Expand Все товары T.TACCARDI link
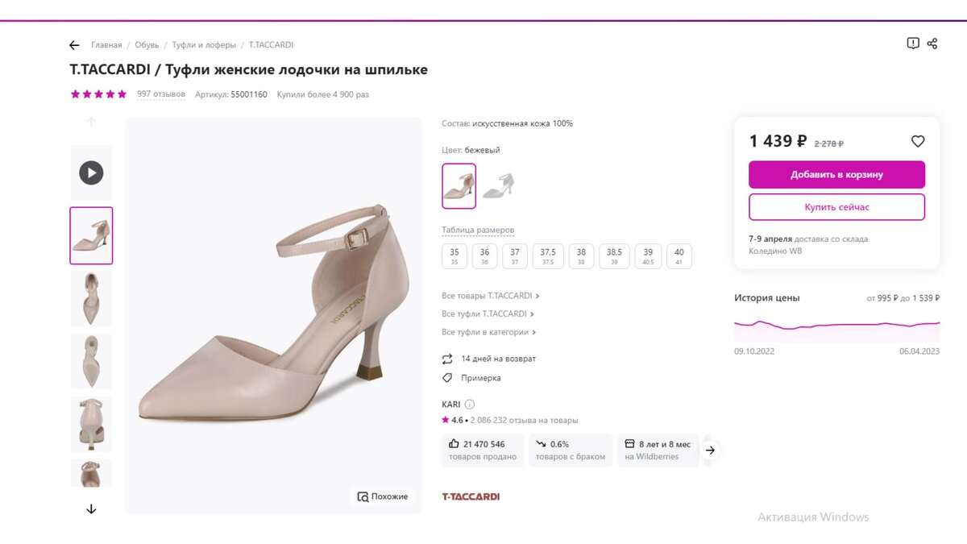 click(x=491, y=296)
